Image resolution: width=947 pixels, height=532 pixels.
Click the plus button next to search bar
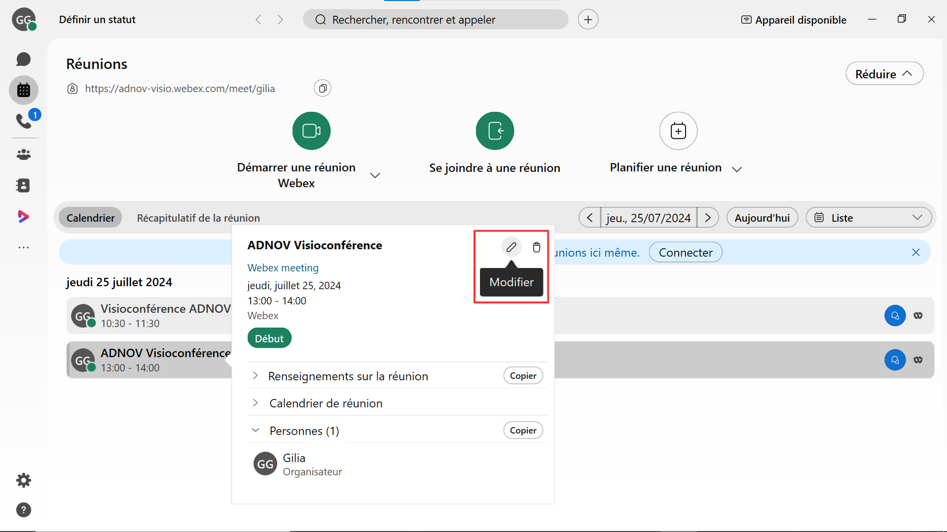[x=588, y=20]
